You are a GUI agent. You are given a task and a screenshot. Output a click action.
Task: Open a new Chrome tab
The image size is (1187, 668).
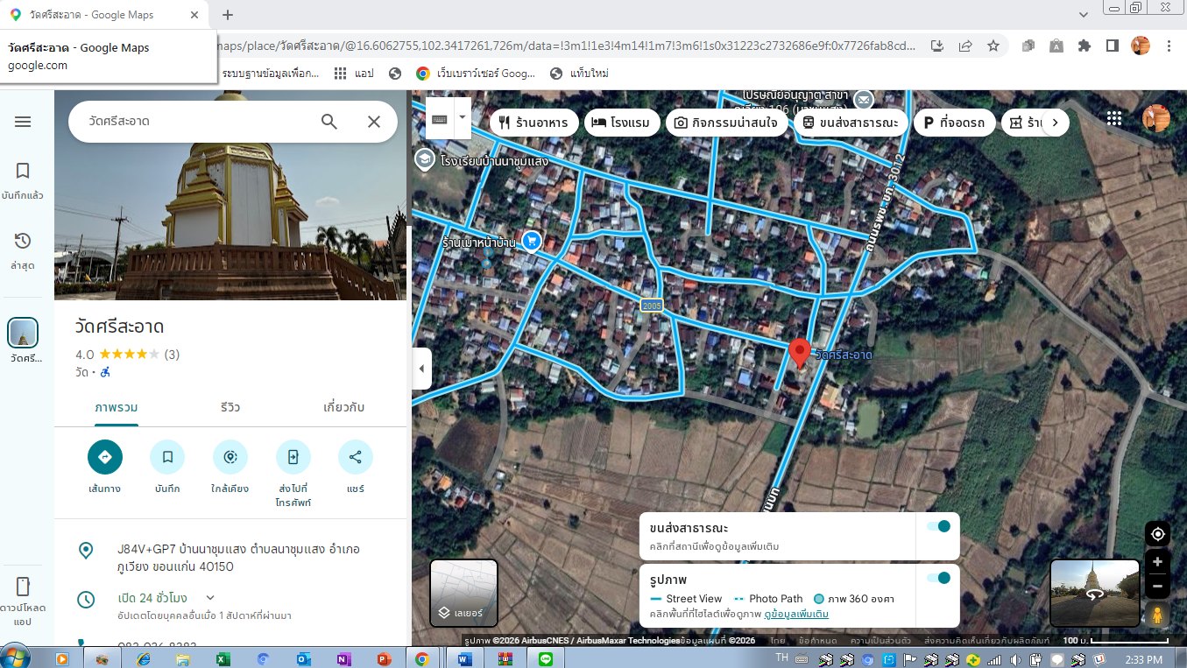pos(228,15)
